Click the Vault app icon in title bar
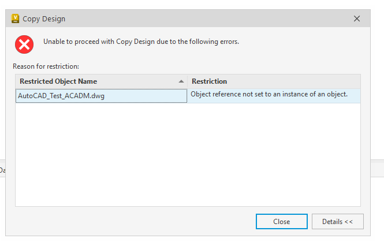Screen dimensions: 384x246 pyautogui.click(x=16, y=18)
